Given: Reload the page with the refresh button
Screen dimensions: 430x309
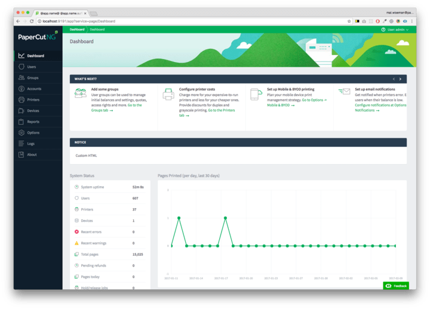Looking at the screenshot, I should click(32, 21).
